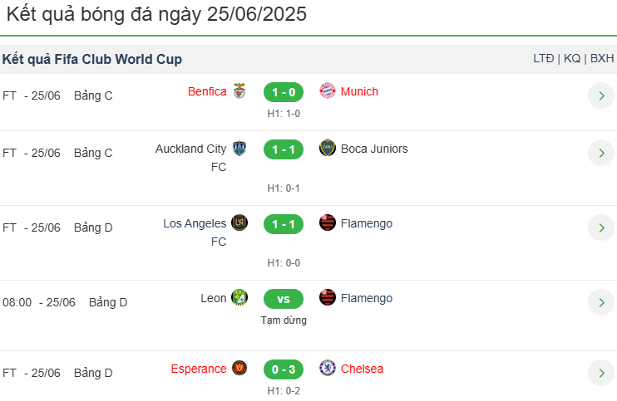Click the Bayern Munich club logo
The width and height of the screenshot is (617, 401).
click(328, 90)
